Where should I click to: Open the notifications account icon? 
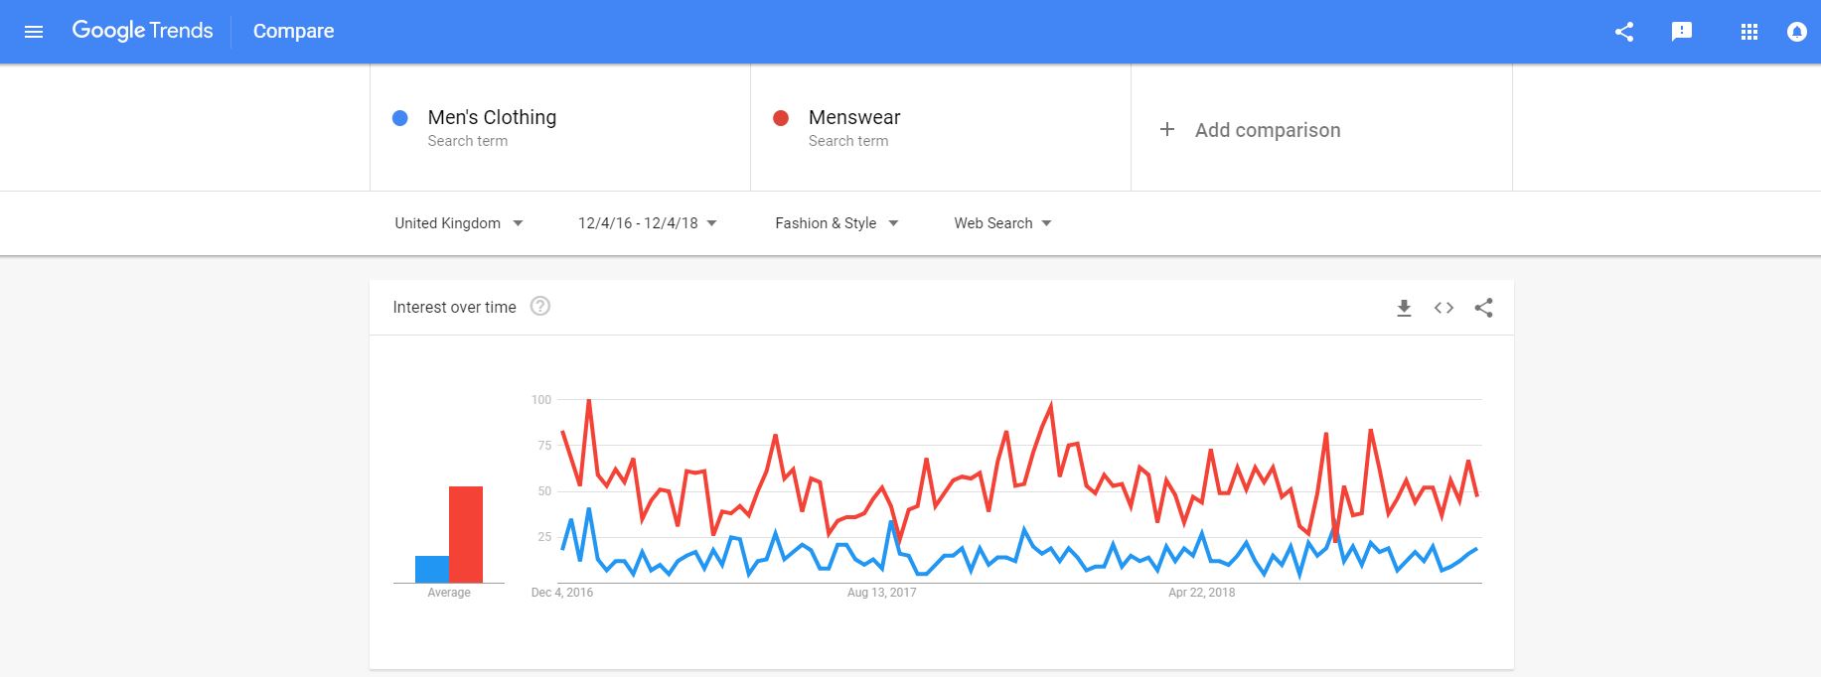tap(1796, 32)
